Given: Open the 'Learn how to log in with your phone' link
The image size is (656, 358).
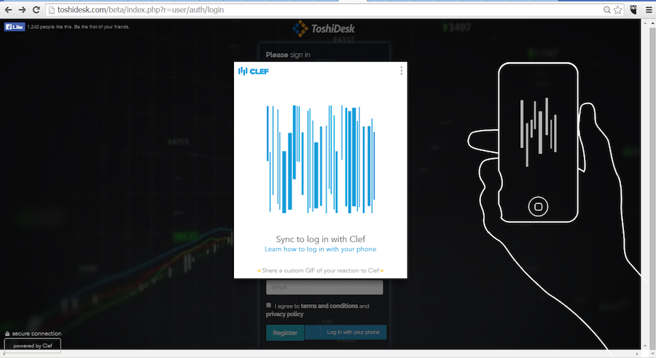Looking at the screenshot, I should click(321, 249).
